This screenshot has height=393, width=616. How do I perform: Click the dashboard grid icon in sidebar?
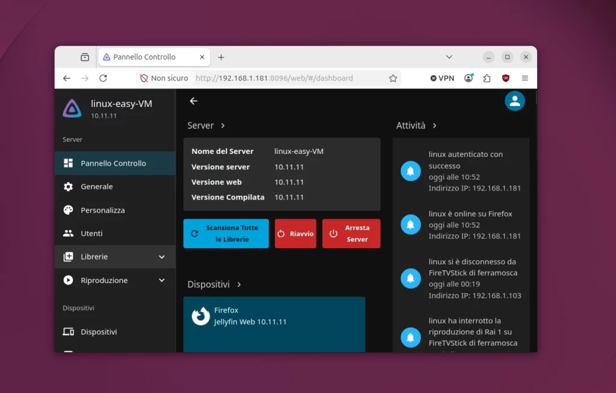[x=69, y=163]
